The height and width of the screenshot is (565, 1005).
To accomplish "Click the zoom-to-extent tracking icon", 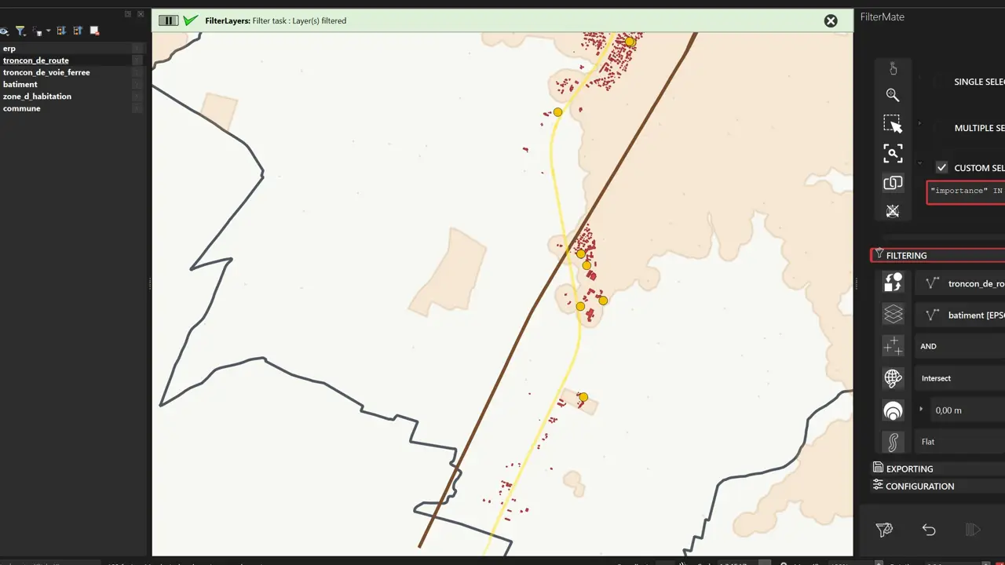I will (893, 153).
